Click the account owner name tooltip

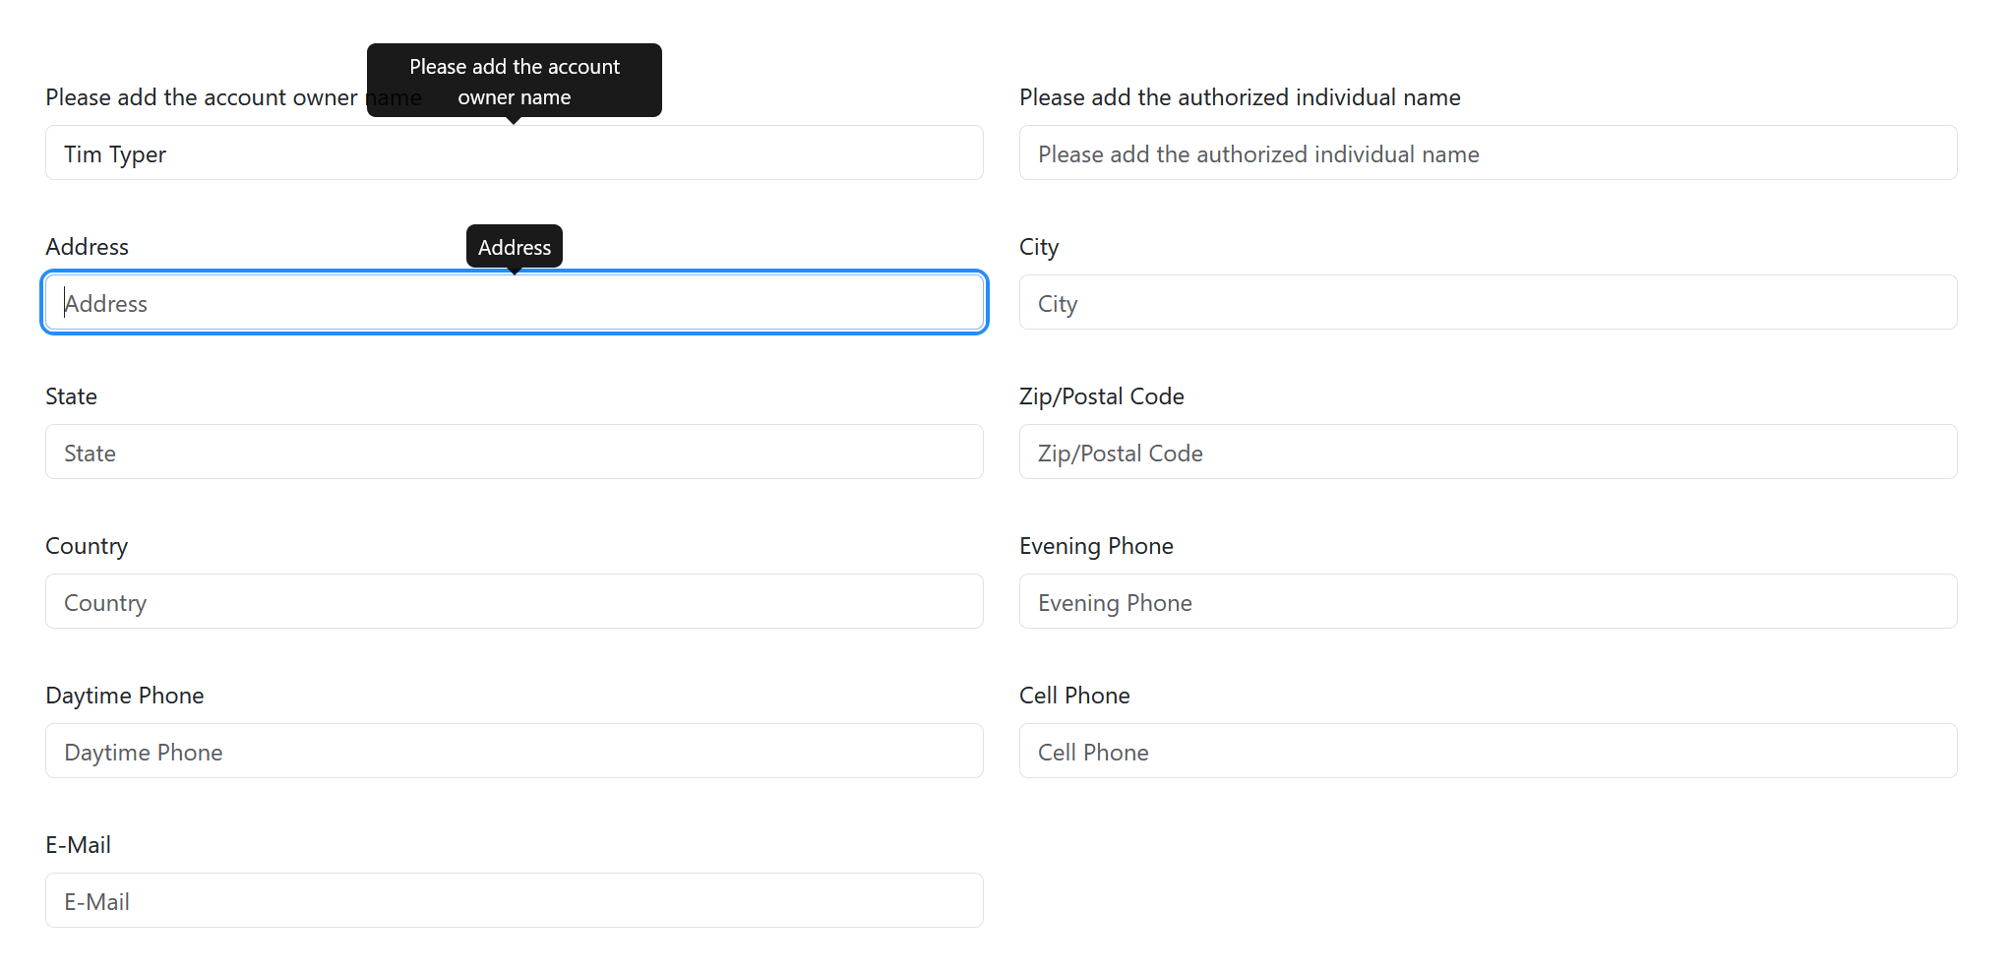coord(514,81)
